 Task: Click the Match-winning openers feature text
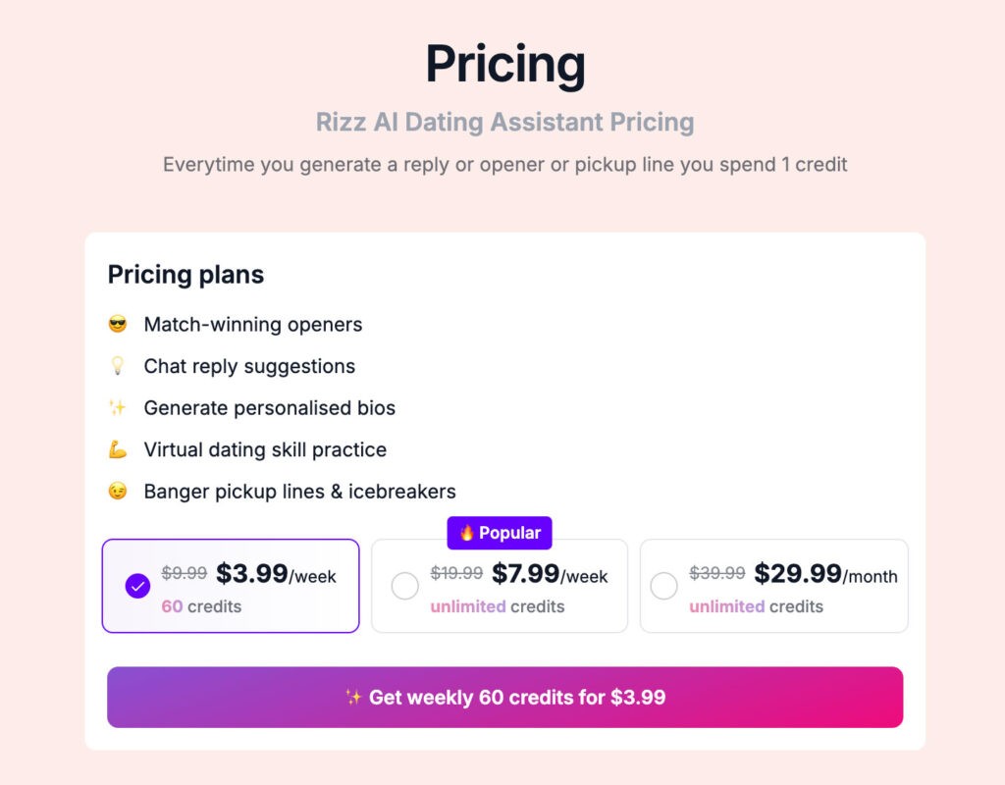[252, 325]
